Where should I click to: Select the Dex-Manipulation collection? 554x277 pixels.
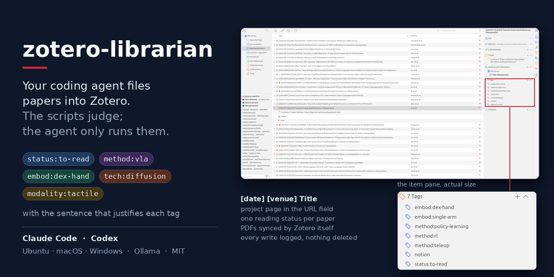tap(256, 48)
